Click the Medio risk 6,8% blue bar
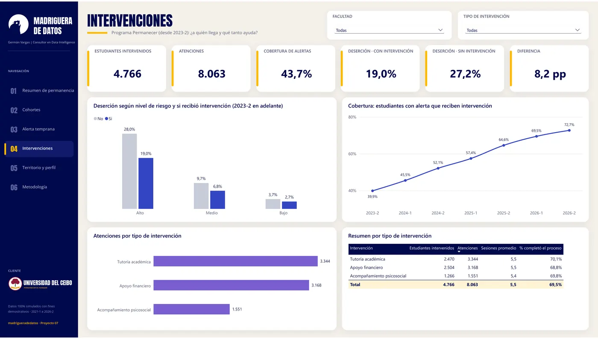The width and height of the screenshot is (598, 339). coord(217,200)
